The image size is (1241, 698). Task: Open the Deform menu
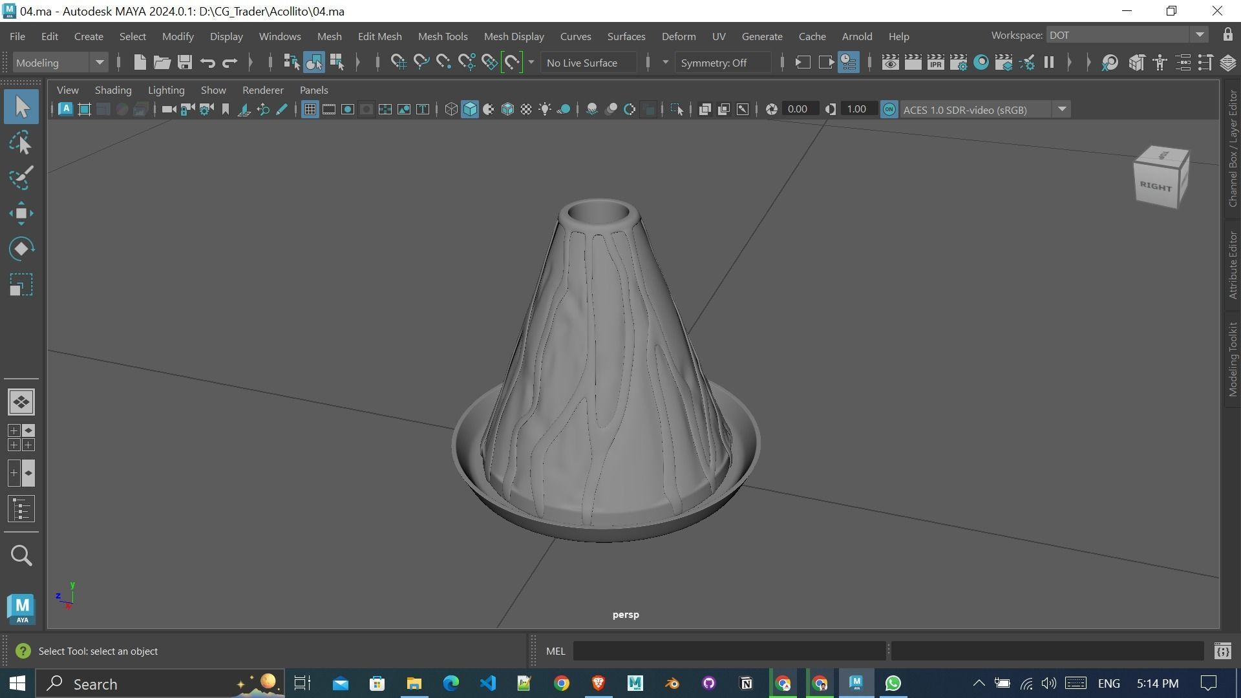[679, 36]
